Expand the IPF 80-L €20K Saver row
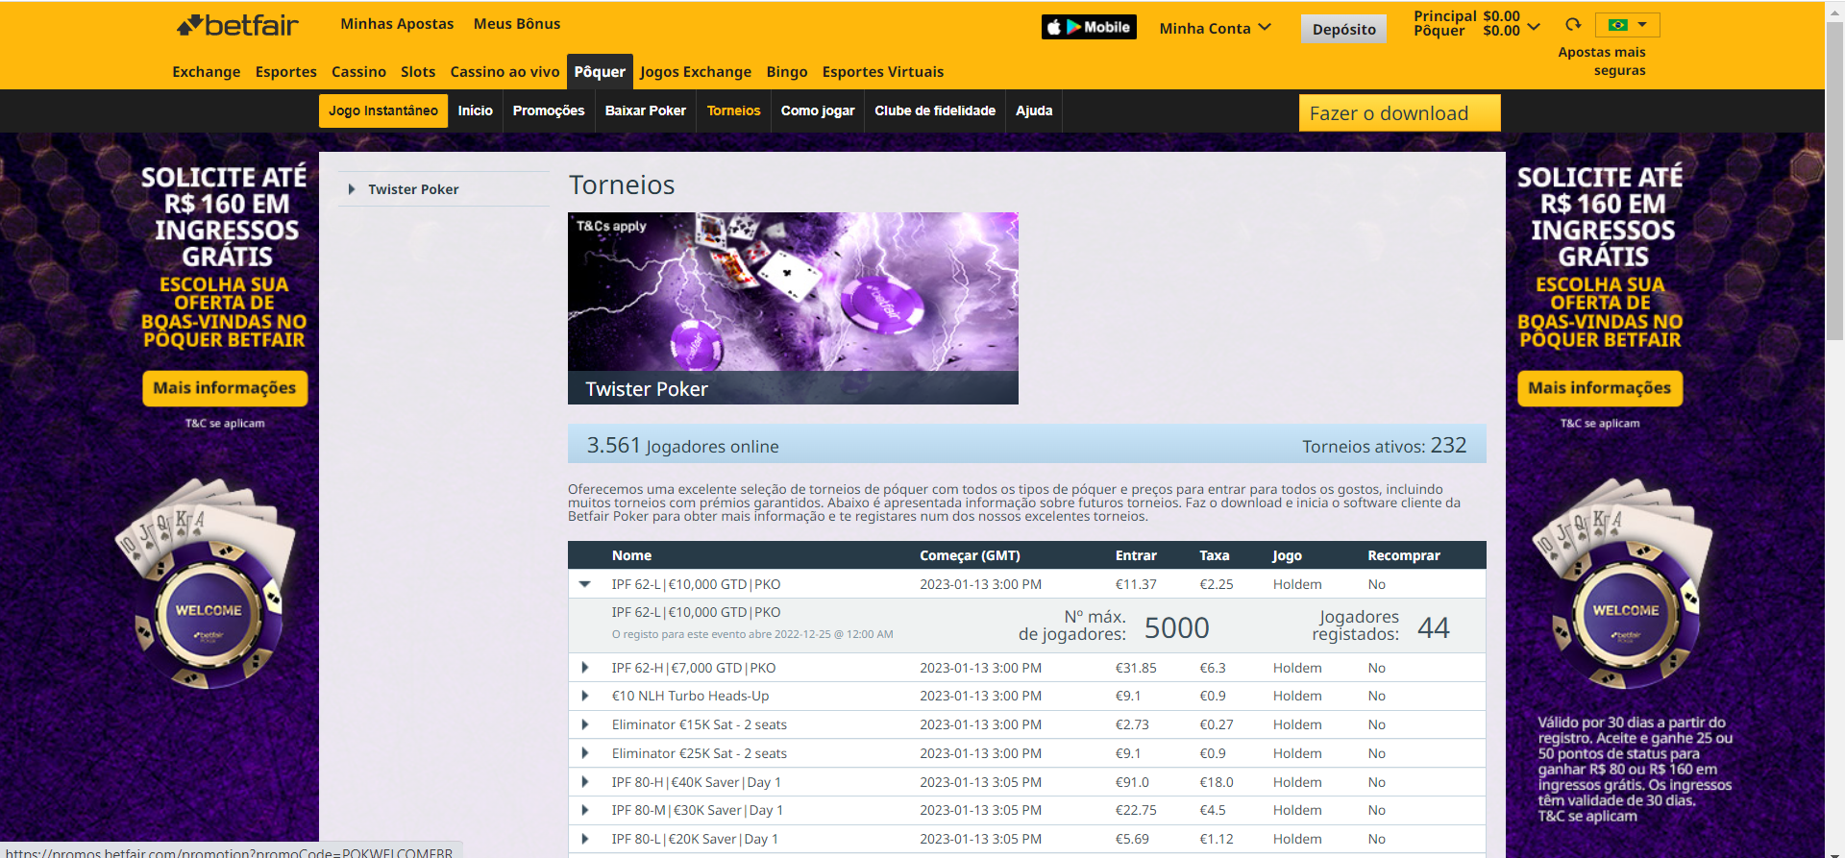 click(584, 839)
